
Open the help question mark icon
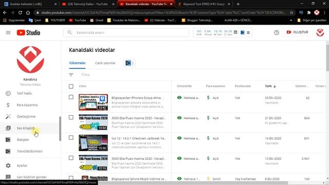[x=277, y=32]
